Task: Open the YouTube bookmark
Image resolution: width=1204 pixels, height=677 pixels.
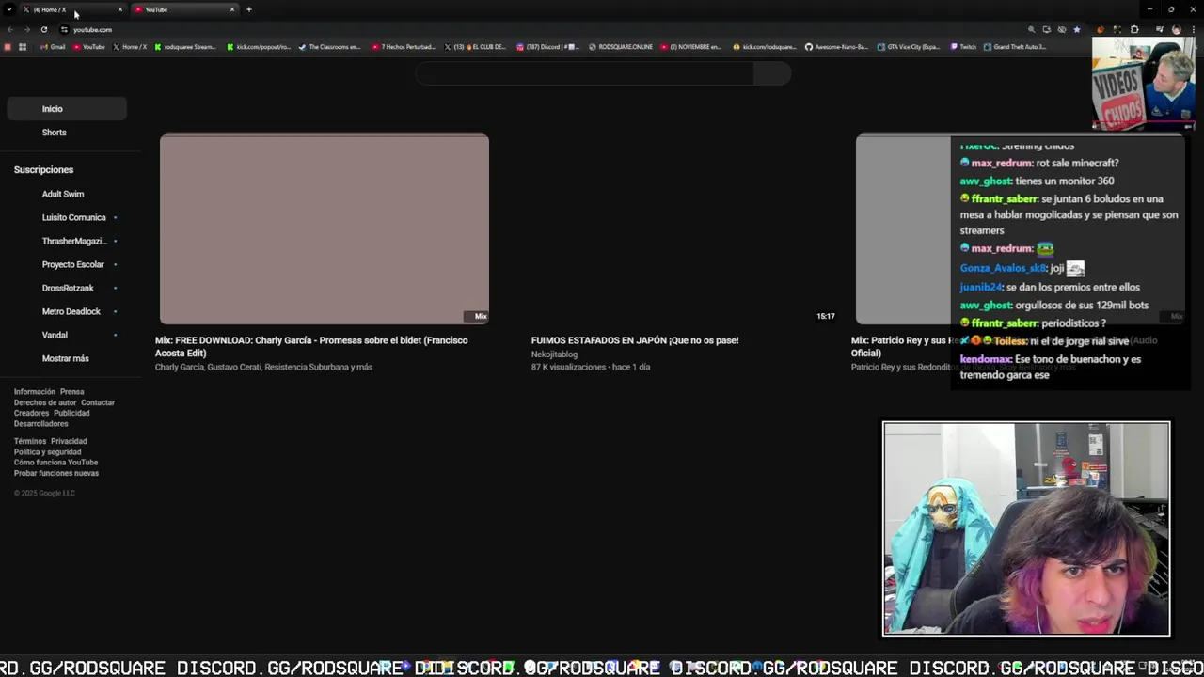Action: click(x=89, y=47)
